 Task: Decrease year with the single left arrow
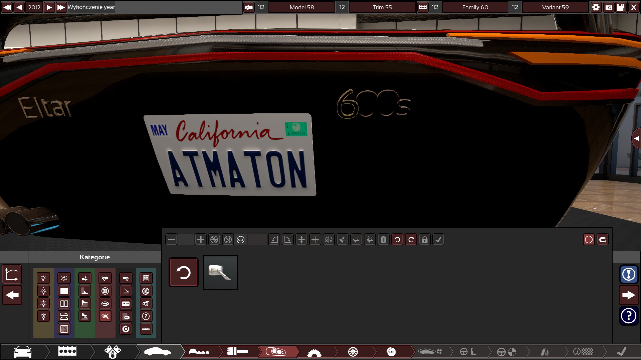19,7
